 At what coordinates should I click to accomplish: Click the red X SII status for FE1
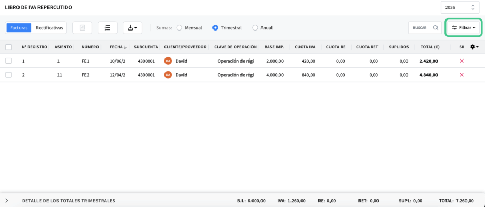point(462,61)
